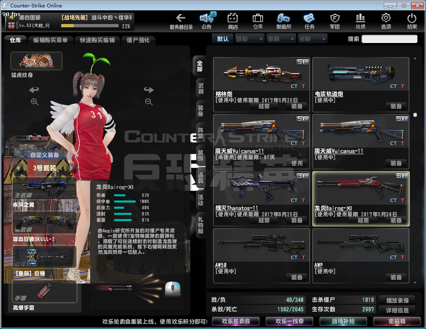426x329 pixels.
Task: Click inventory scrollbar up arrow
Action: (415, 58)
